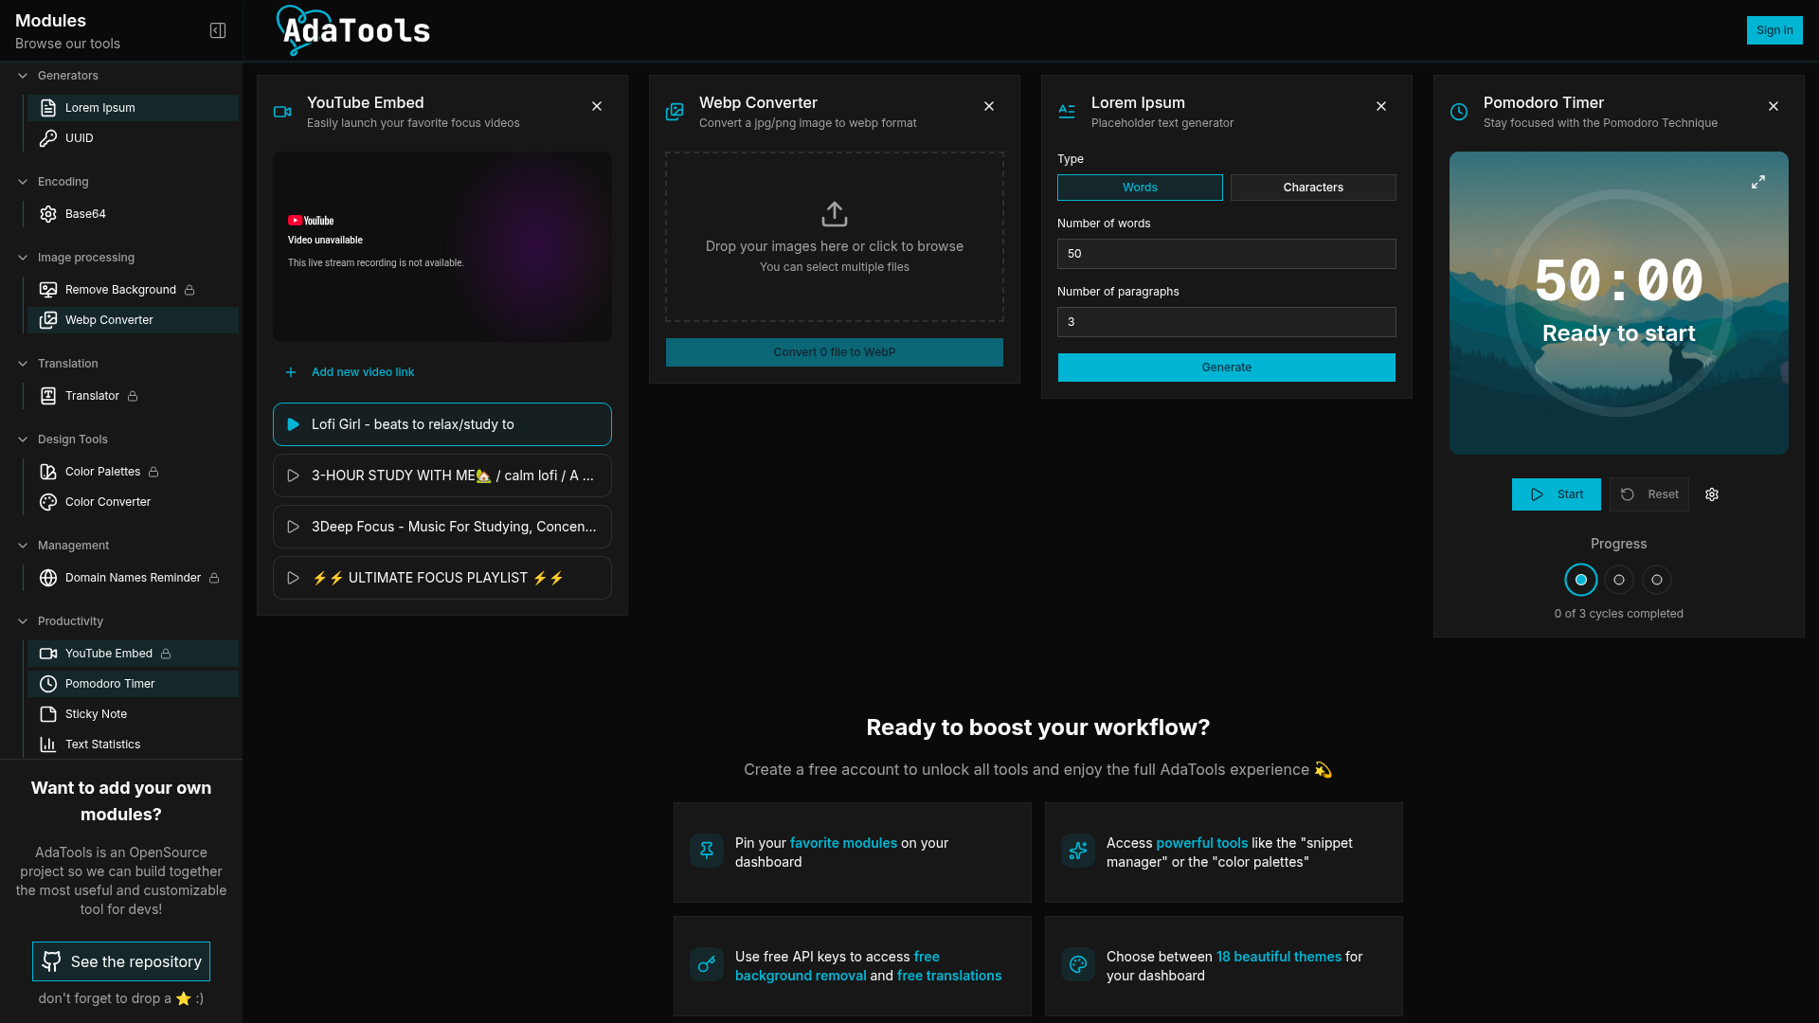Play the ULTIMATE FOCUS PLAYLIST video

442,578
